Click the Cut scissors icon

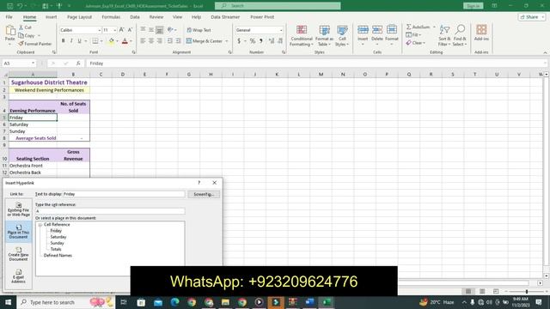click(21, 27)
